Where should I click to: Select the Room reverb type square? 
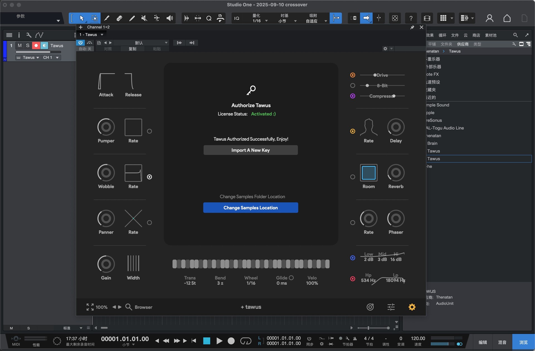[368, 173]
